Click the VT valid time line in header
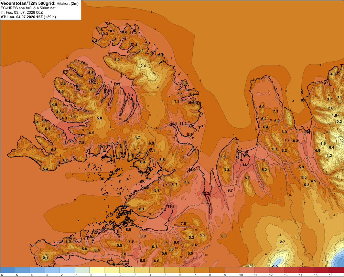344x277 pixels. (x=28, y=17)
